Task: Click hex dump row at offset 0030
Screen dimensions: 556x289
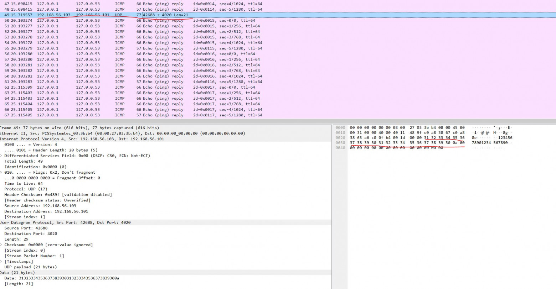Action: (424, 143)
